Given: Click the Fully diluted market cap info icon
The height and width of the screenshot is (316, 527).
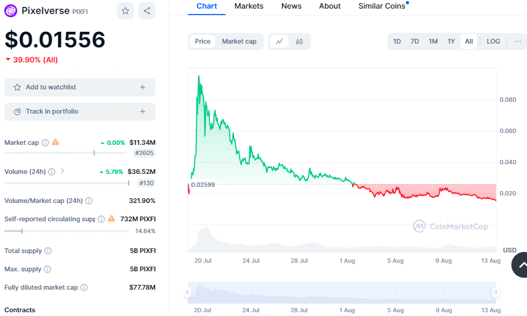Looking at the screenshot, I should (x=84, y=287).
